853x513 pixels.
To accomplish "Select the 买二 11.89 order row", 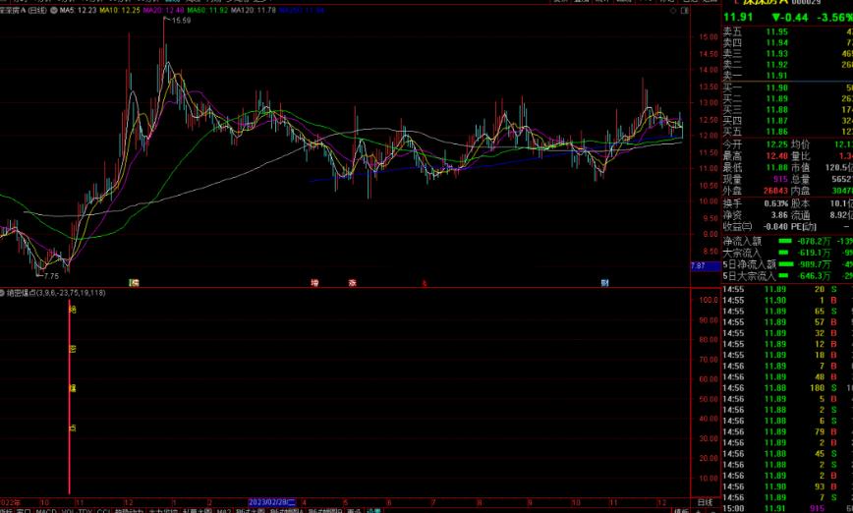I will pyautogui.click(x=788, y=98).
